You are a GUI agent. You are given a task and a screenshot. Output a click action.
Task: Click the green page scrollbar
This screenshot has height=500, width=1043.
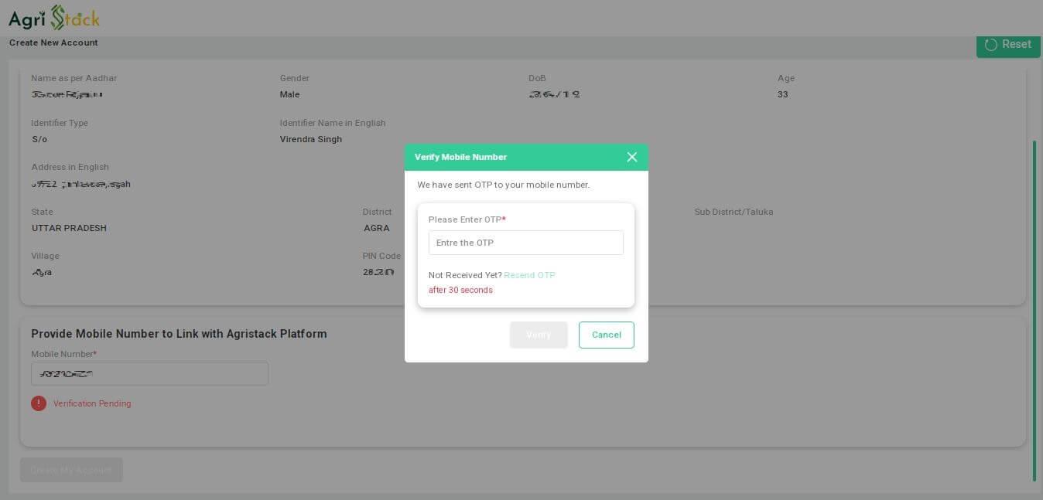pyautogui.click(x=1034, y=311)
